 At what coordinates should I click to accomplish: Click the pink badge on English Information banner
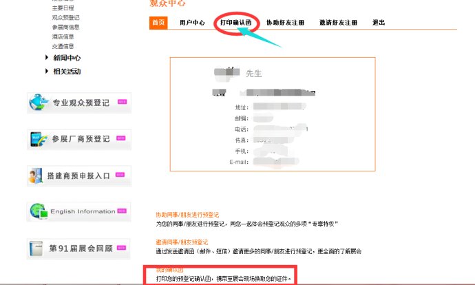coord(123,211)
